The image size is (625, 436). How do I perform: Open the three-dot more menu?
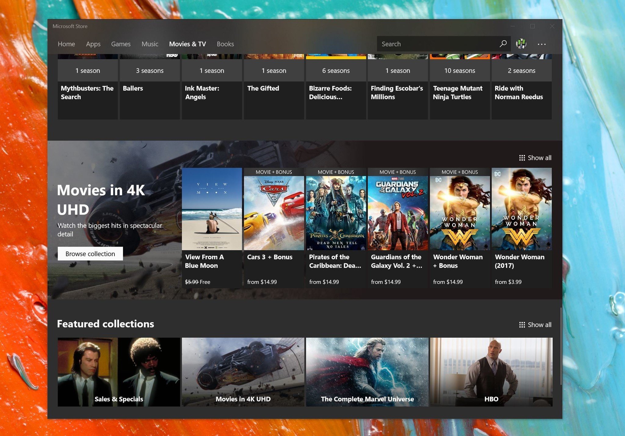point(542,44)
